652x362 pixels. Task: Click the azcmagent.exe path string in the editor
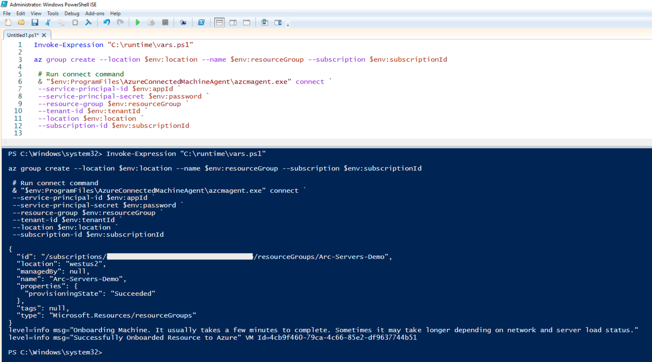point(169,82)
